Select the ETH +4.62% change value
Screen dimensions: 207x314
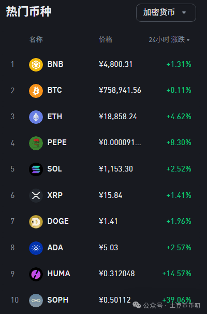tap(179, 117)
